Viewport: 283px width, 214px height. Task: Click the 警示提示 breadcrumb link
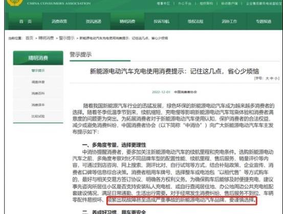[x=67, y=38]
